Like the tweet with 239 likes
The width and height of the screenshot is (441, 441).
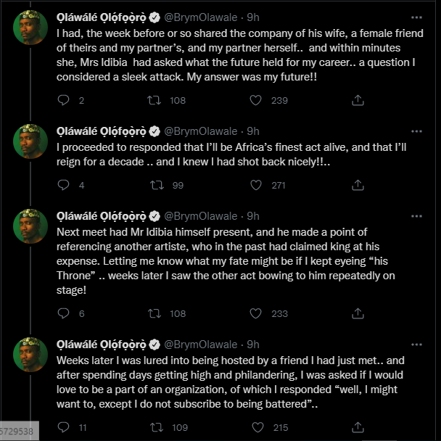(x=256, y=100)
